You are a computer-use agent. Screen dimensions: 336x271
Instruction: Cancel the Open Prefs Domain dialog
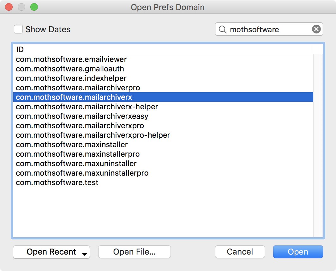pos(240,252)
